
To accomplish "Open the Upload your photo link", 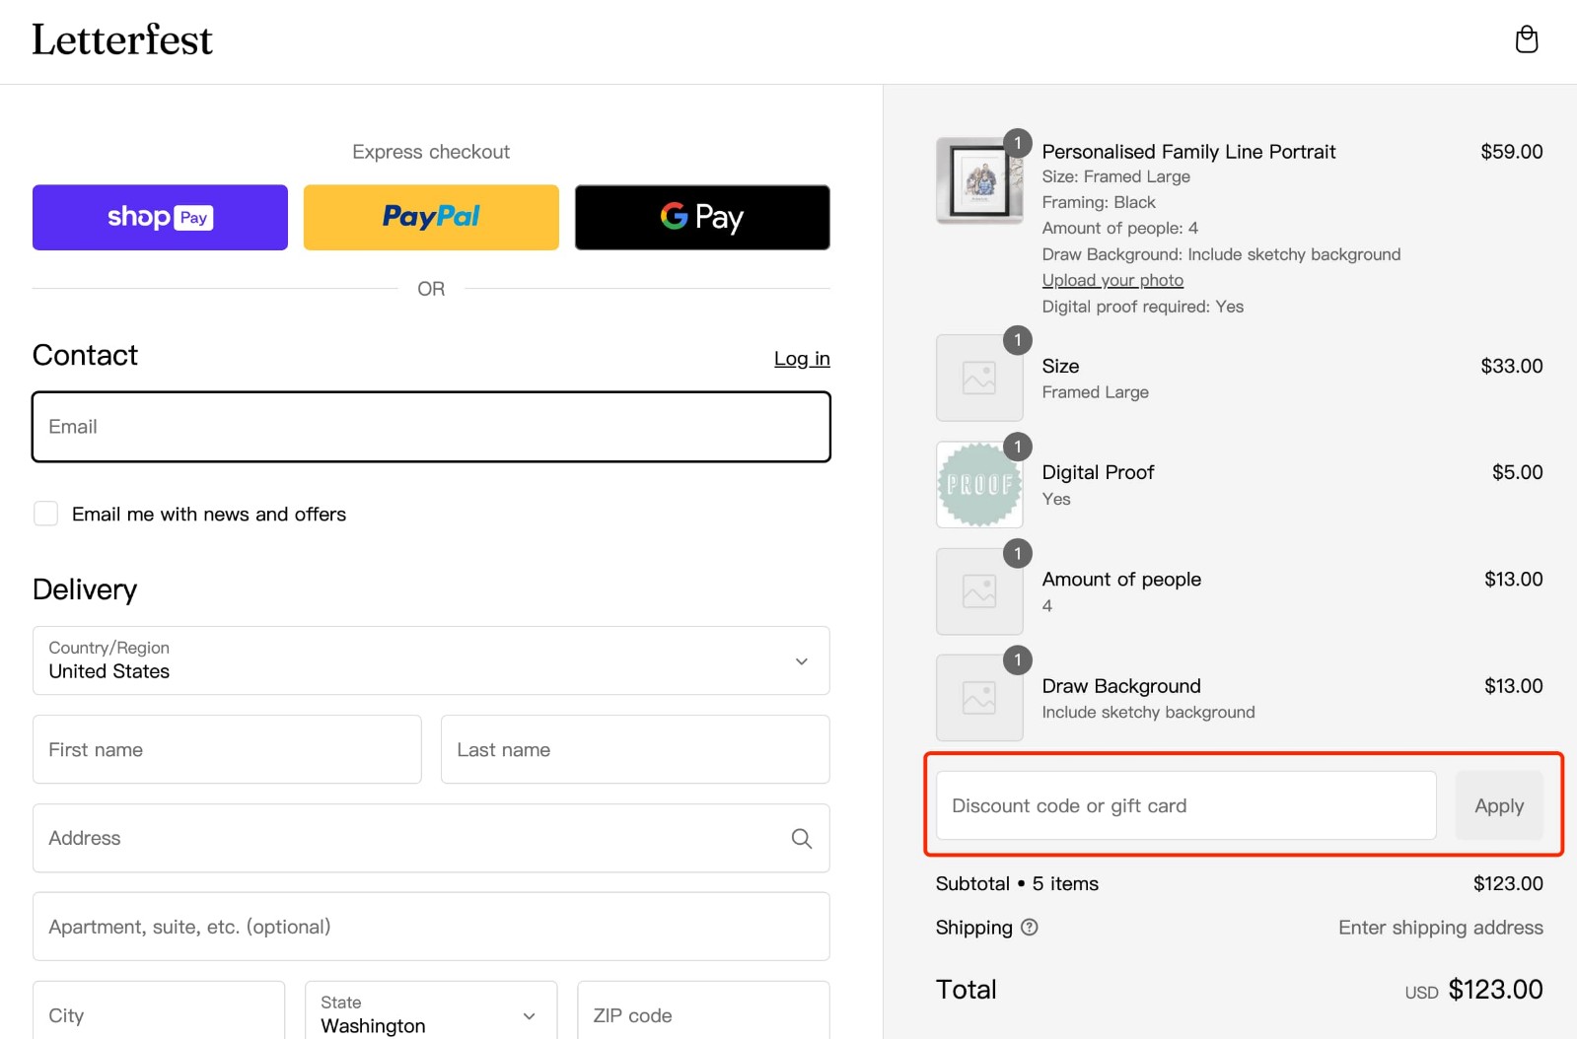I will [1112, 280].
